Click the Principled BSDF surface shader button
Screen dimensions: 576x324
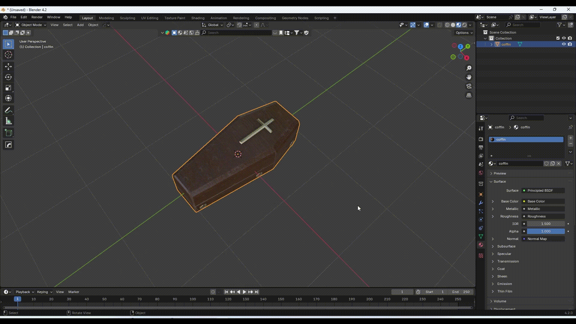coord(543,190)
